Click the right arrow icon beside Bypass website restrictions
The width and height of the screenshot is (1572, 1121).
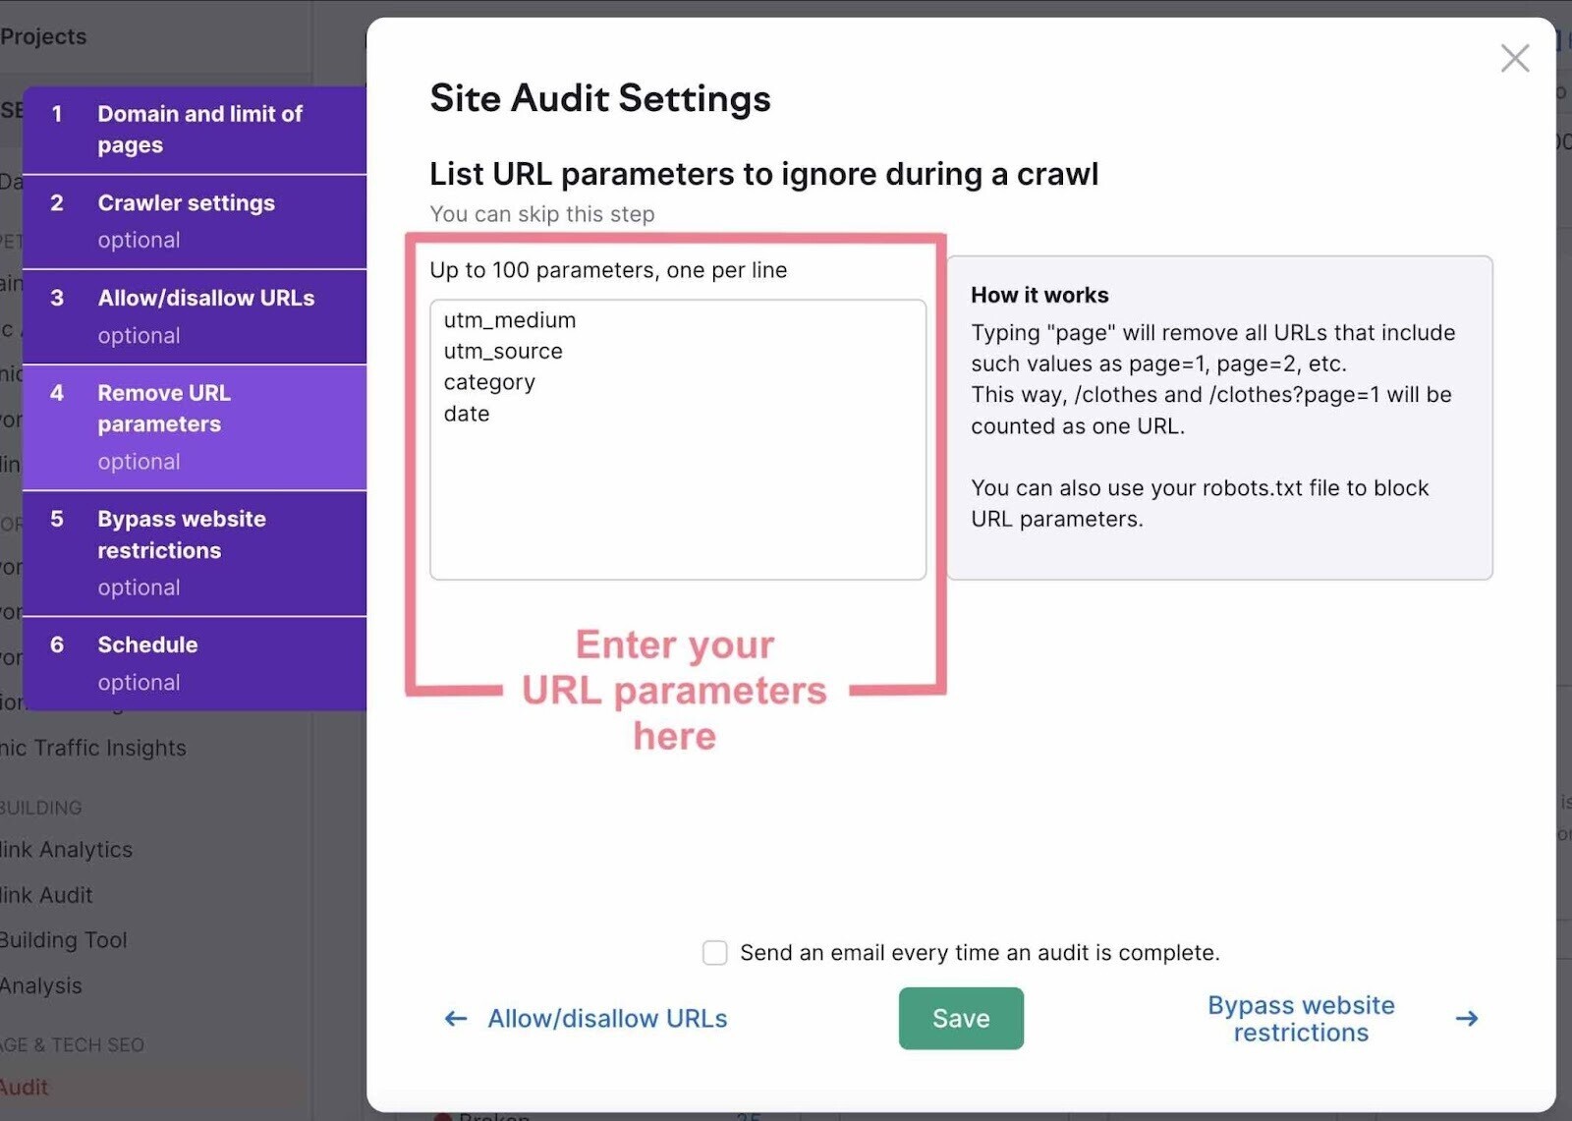click(x=1466, y=1019)
